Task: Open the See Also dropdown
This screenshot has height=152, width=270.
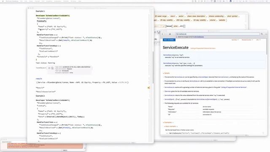Action: pyautogui.click(x=235, y=40)
